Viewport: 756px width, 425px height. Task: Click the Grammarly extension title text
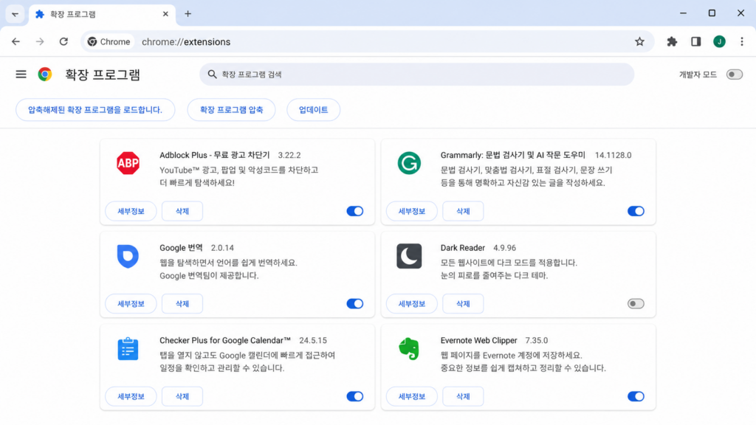[512, 155]
